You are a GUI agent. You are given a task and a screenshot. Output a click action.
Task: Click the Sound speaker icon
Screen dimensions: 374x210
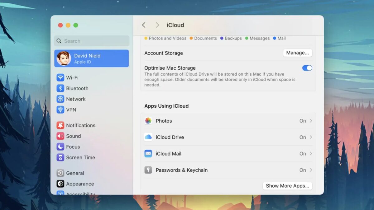[x=60, y=136]
